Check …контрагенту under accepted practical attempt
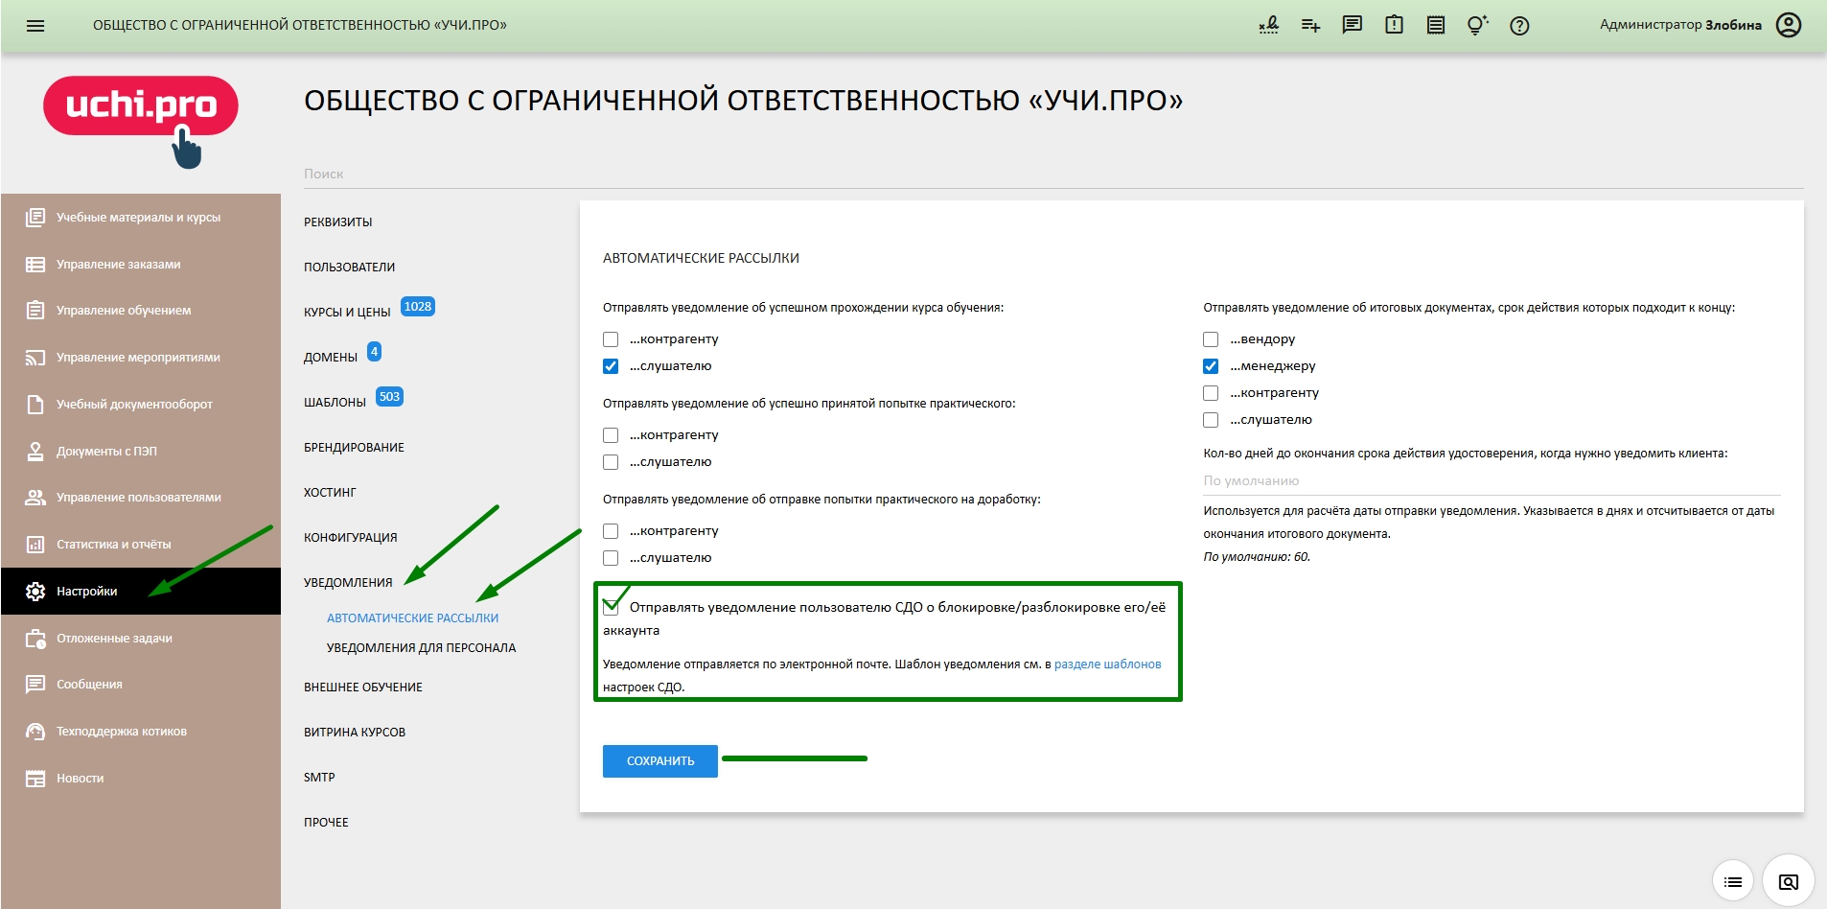 (611, 435)
